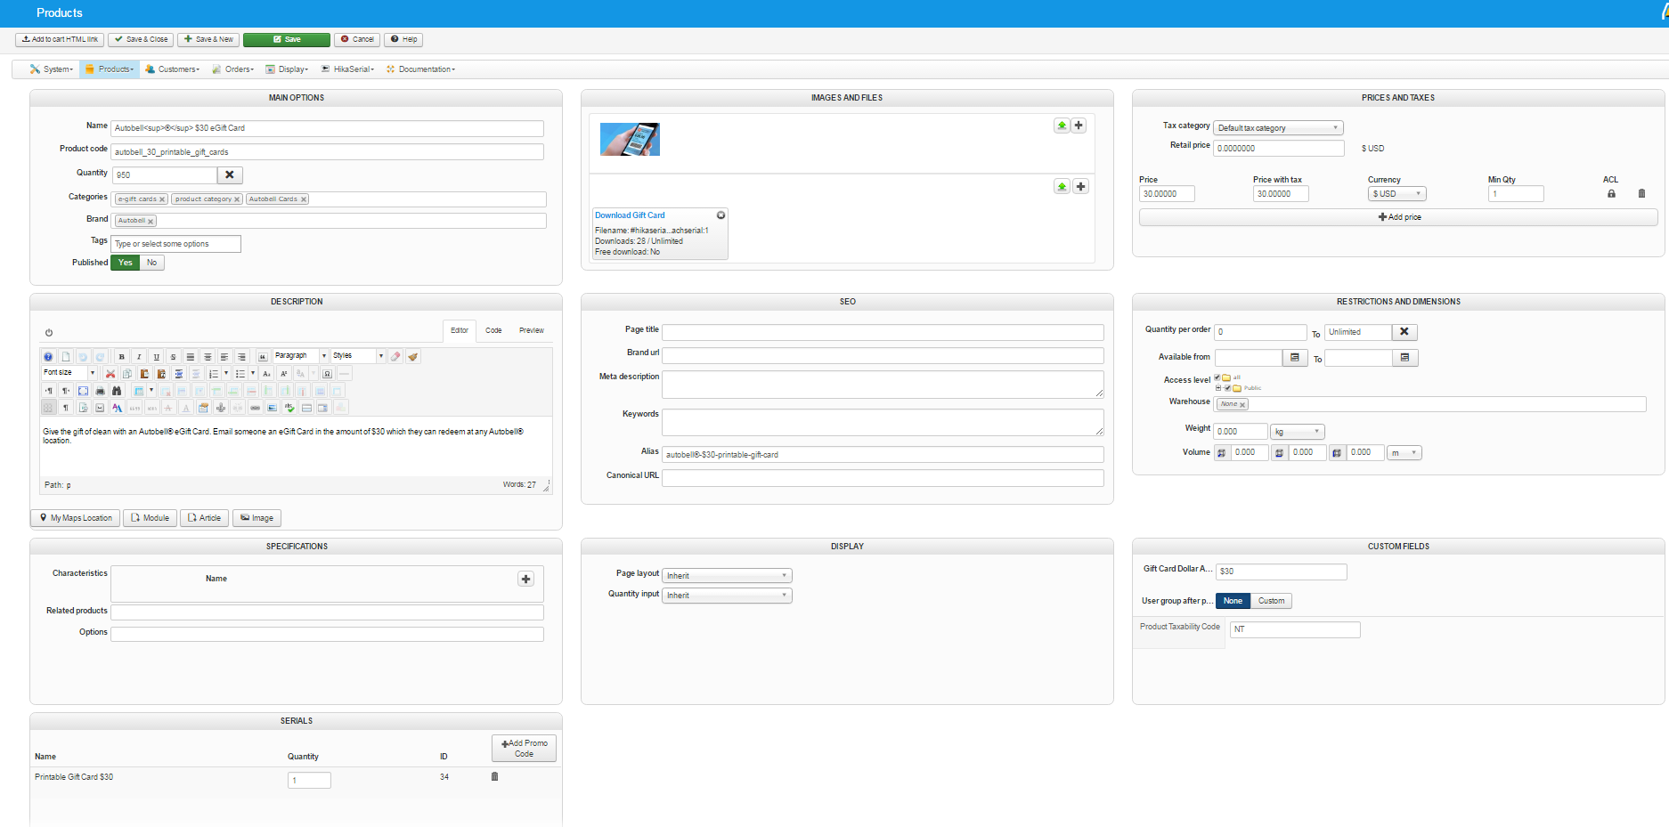Click the ACL lock icon in the price row
The image size is (1669, 827).
1611,193
